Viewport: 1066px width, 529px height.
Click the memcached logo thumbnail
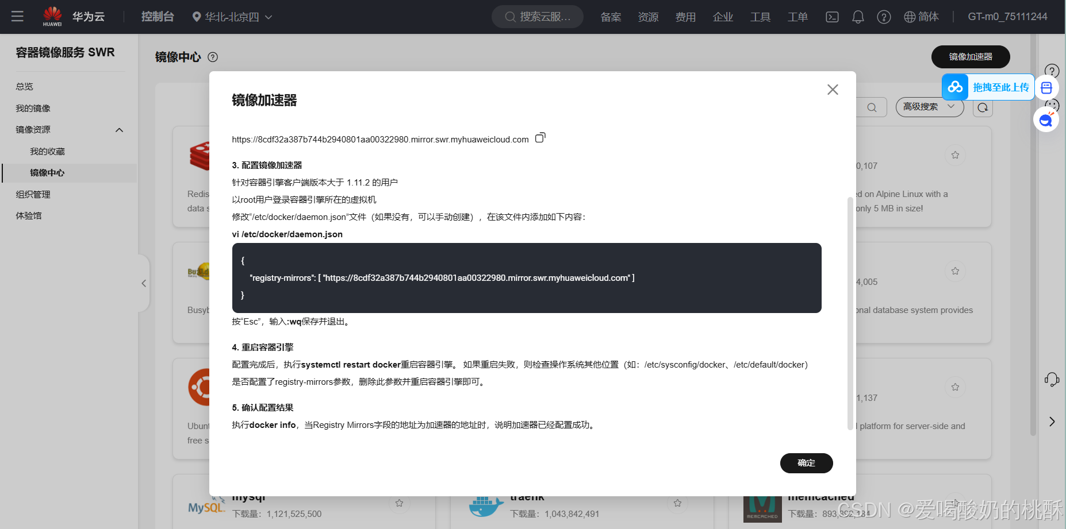point(762,509)
